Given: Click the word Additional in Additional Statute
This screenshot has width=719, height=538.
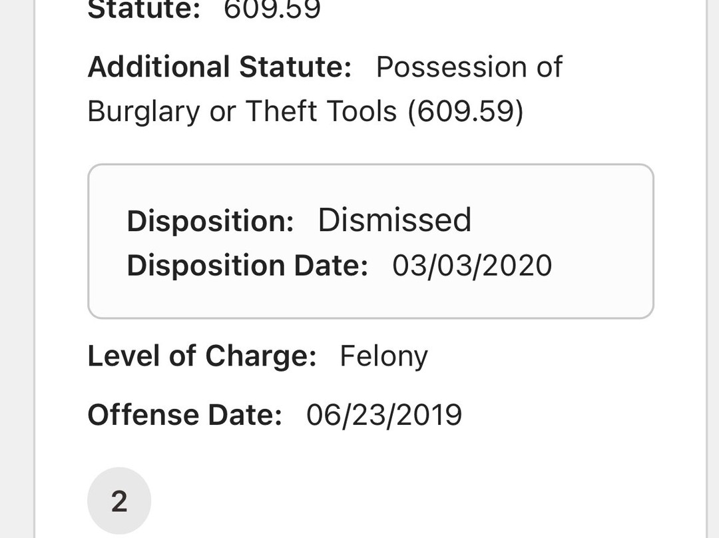Looking at the screenshot, I should [158, 67].
